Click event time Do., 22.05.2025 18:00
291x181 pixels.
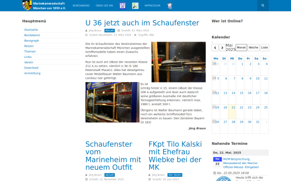click(x=233, y=173)
